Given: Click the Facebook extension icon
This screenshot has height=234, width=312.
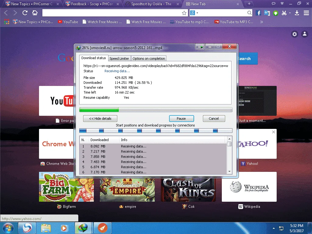Looking at the screenshot, I should click(x=258, y=13).
